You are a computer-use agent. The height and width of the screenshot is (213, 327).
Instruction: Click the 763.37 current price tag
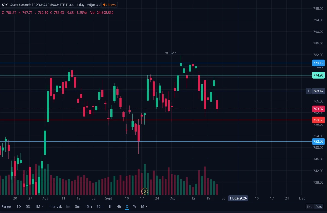point(319,109)
